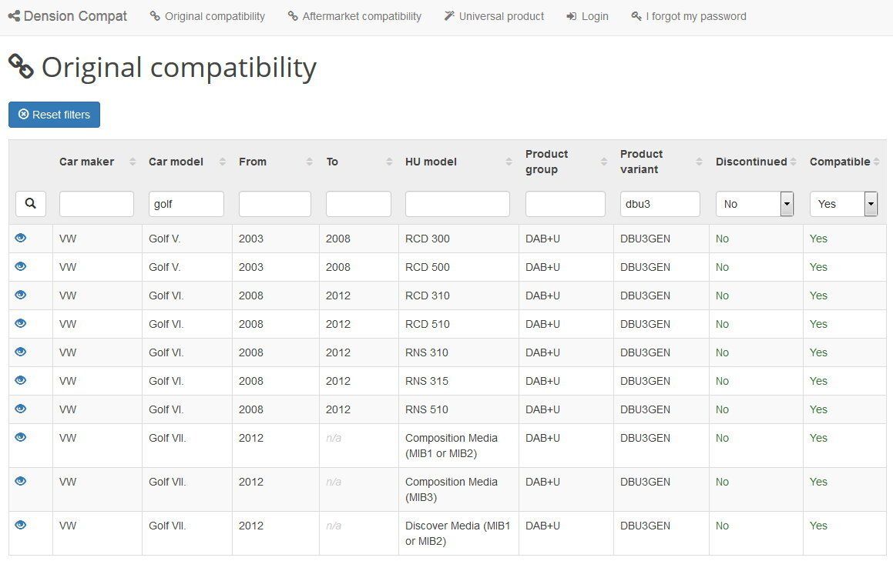Click the magnifier search icon in filter row
The image size is (893, 561).
pyautogui.click(x=30, y=204)
